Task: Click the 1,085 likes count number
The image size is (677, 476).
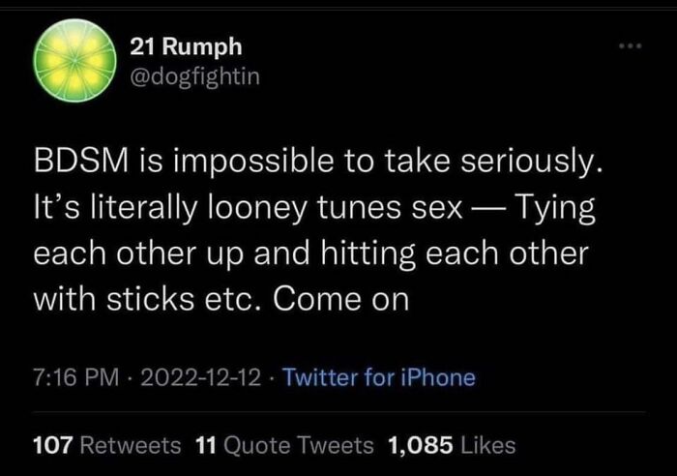Action: 418,445
